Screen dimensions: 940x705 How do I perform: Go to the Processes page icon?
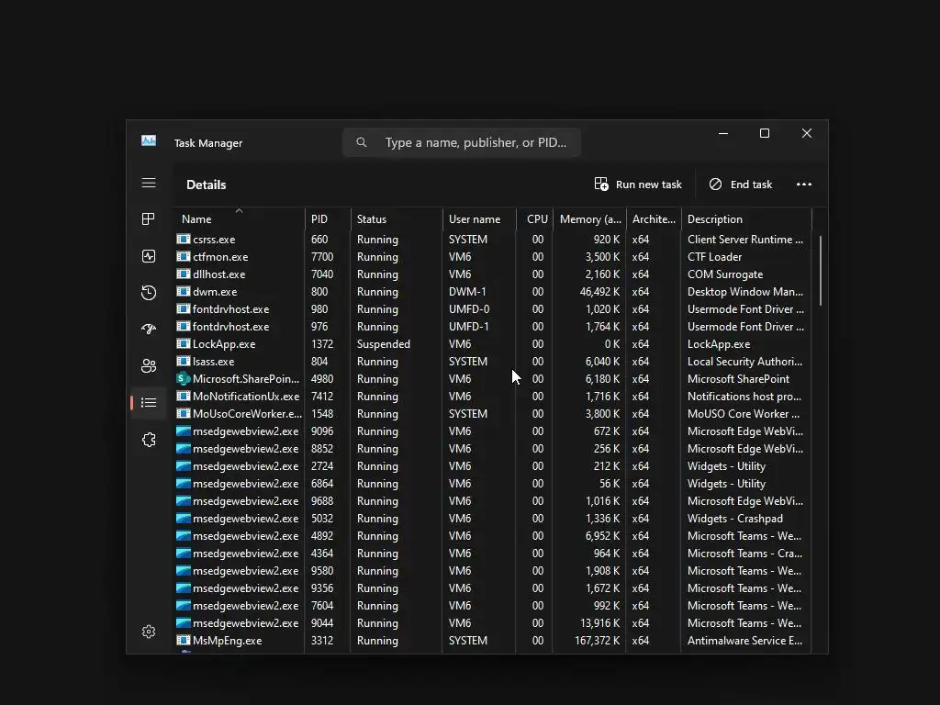(x=149, y=219)
